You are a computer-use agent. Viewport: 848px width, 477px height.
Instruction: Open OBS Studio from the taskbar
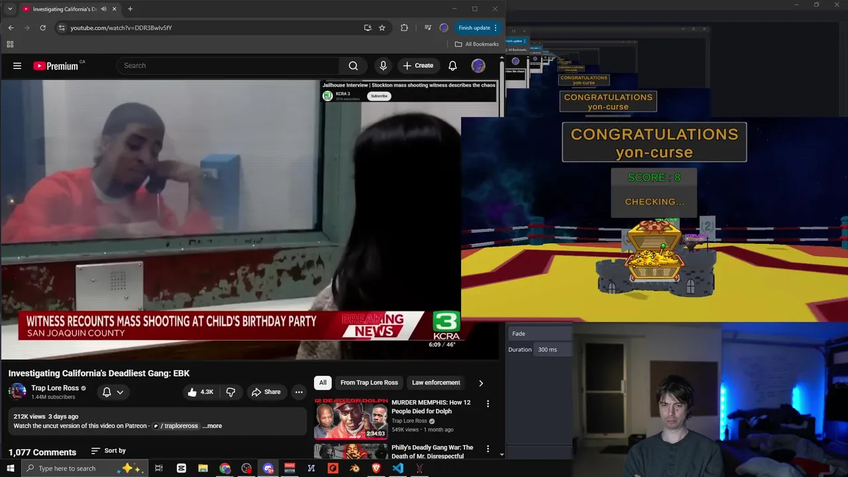[246, 468]
